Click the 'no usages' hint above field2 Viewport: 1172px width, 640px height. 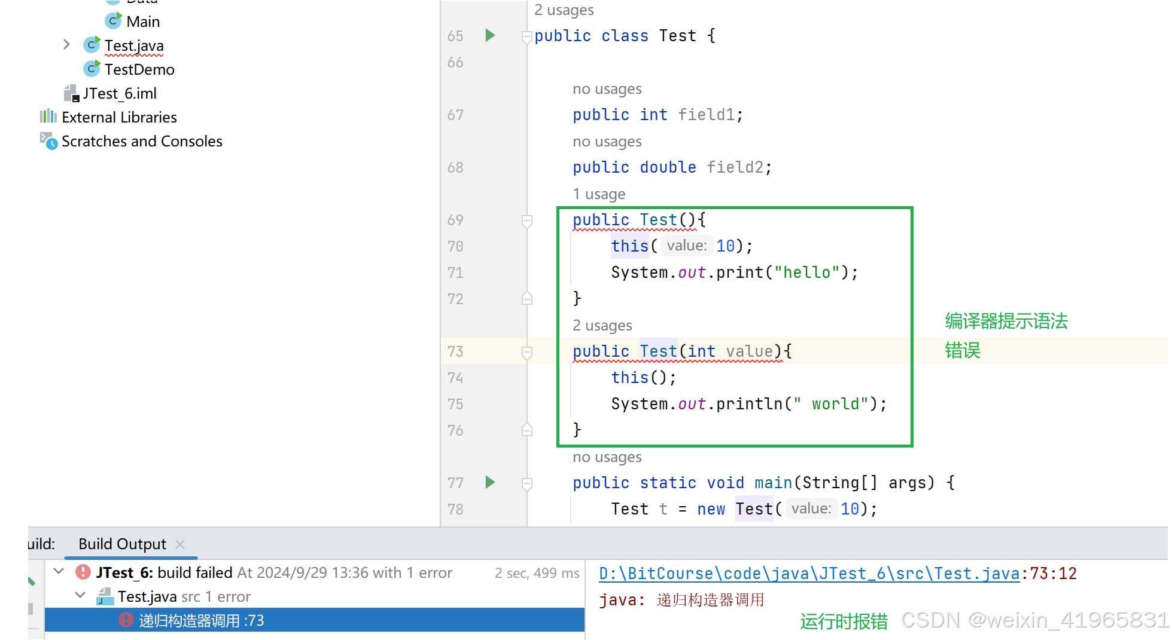pos(607,142)
